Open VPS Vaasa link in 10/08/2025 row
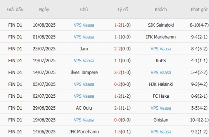 84,25
